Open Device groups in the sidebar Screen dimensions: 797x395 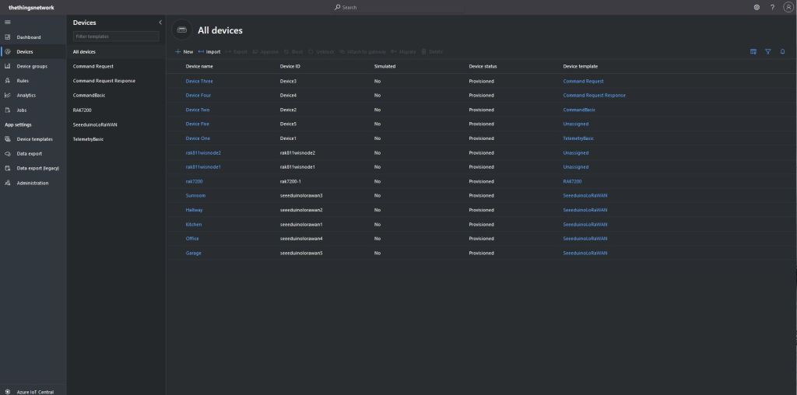click(31, 66)
